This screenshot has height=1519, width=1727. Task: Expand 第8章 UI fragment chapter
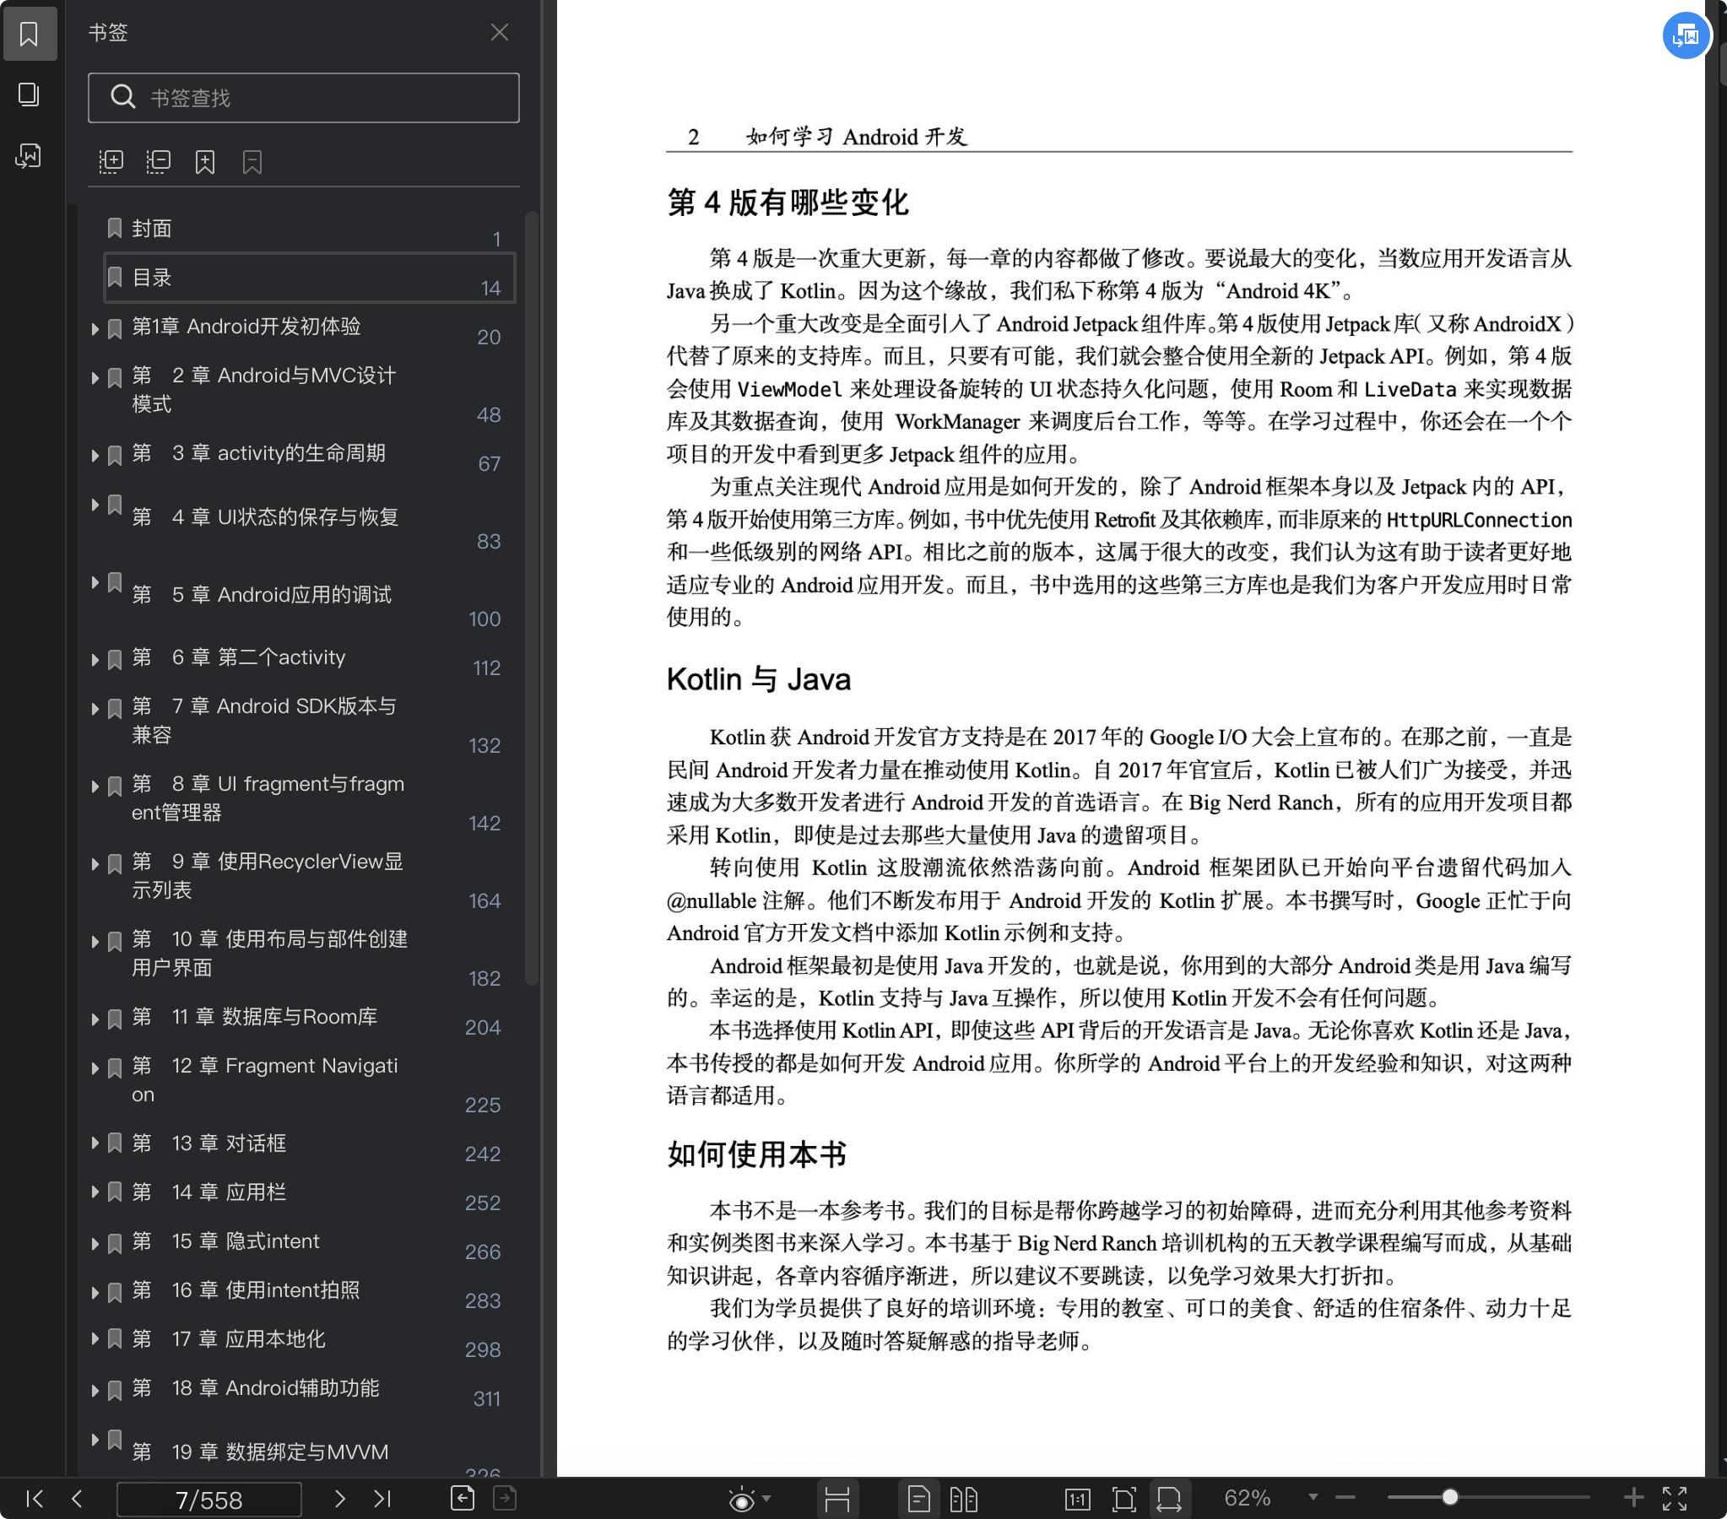(95, 787)
